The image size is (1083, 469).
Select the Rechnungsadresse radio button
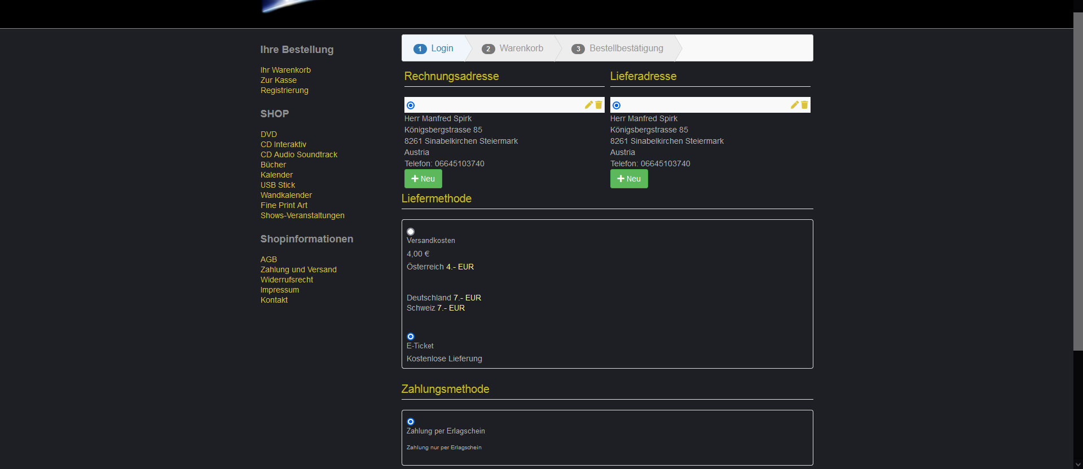pos(411,105)
